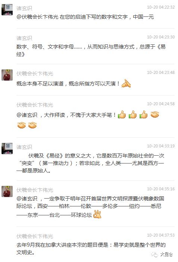Open sender name 伏羲会长卞伟光 at 04:24:58

click(35, 105)
